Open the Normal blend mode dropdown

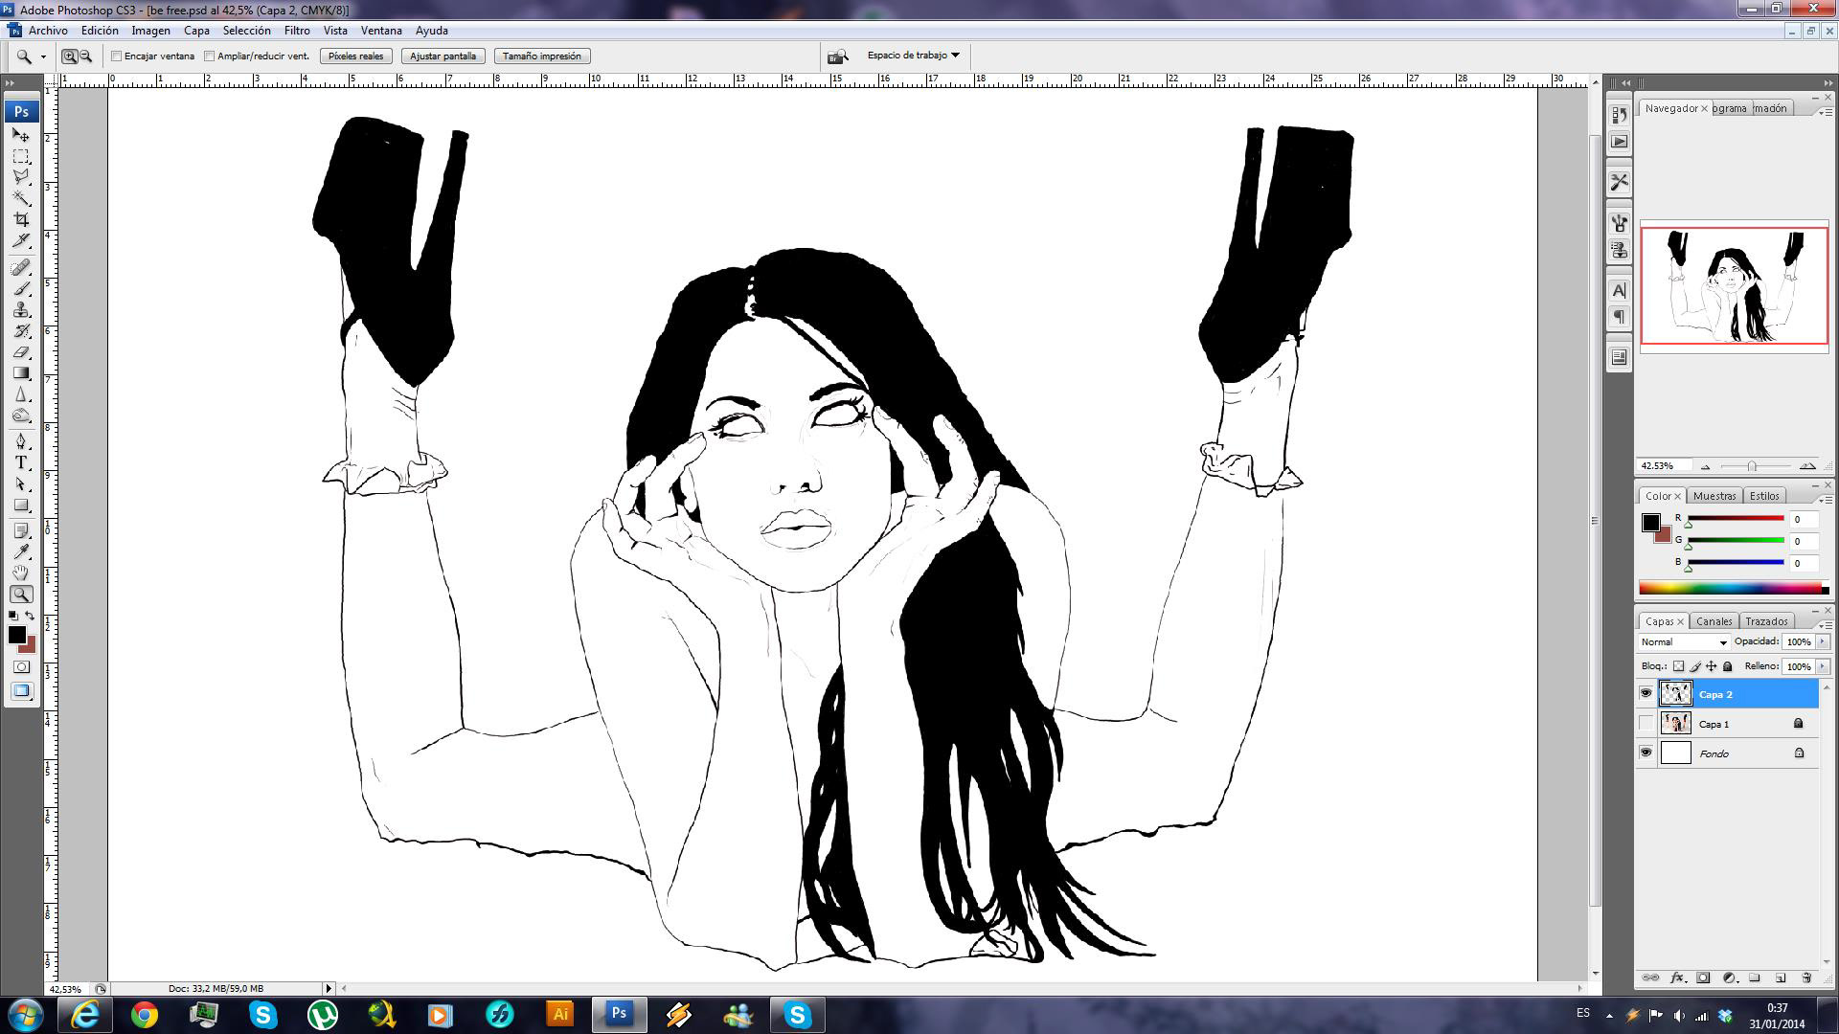tap(1684, 642)
